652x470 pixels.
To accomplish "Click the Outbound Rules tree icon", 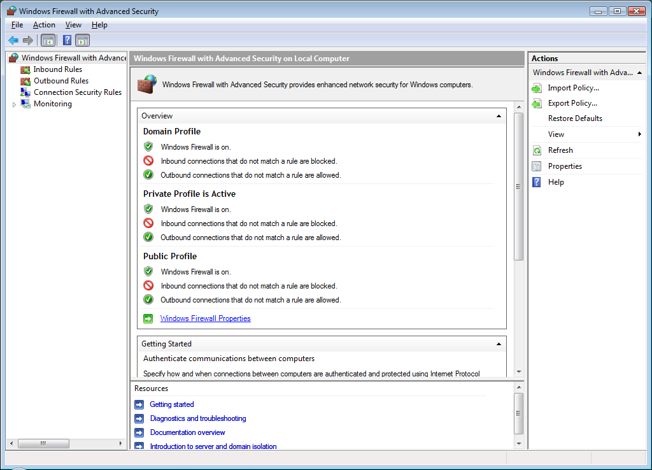I will coord(25,81).
